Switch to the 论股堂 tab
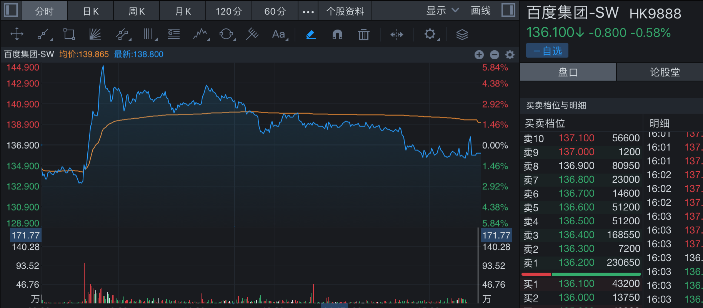This screenshot has height=308, width=703. click(665, 72)
